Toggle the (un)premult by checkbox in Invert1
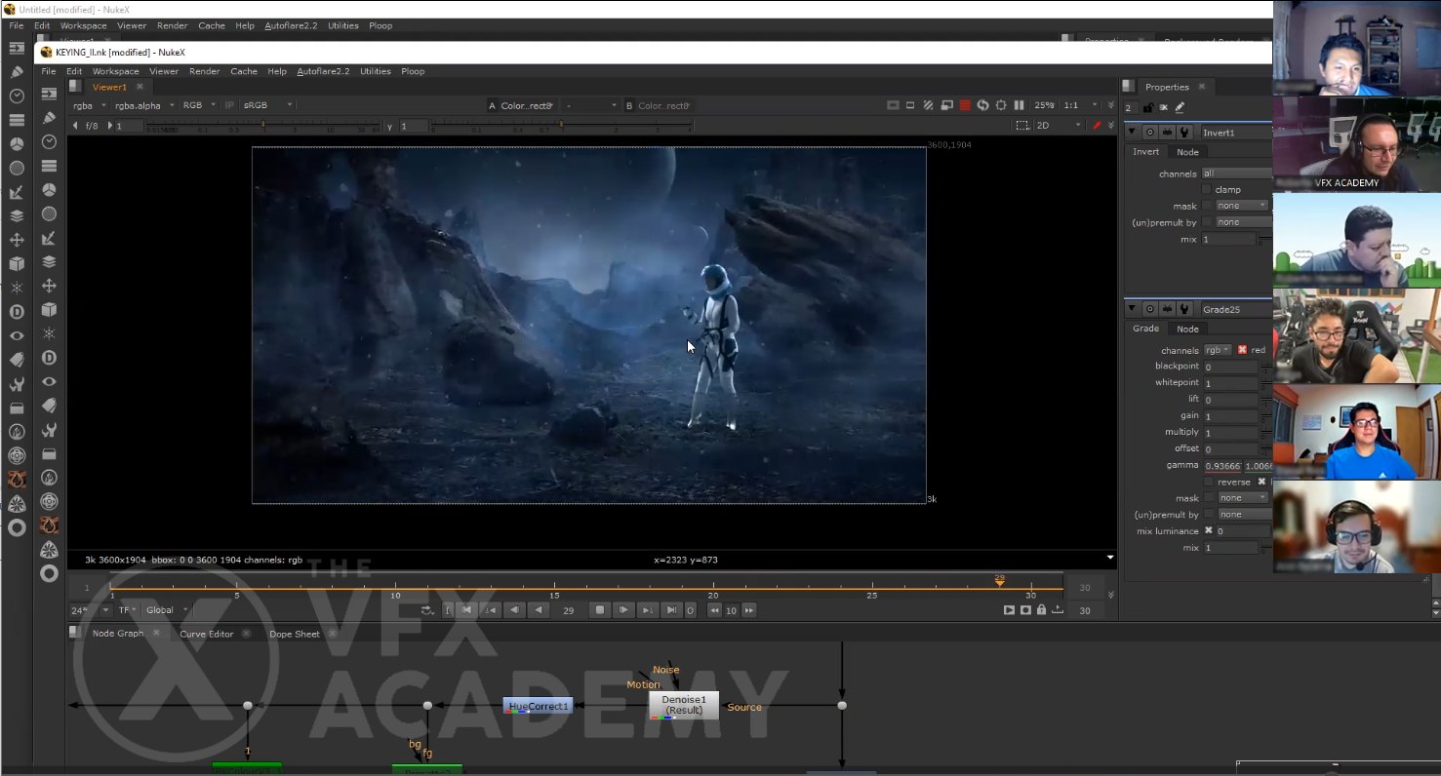This screenshot has width=1441, height=776. [1207, 222]
